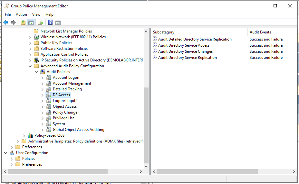Image resolution: width=299 pixels, height=184 pixels.
Task: Click the tree pane vertical scrollbar down arrow
Action: click(x=146, y=166)
